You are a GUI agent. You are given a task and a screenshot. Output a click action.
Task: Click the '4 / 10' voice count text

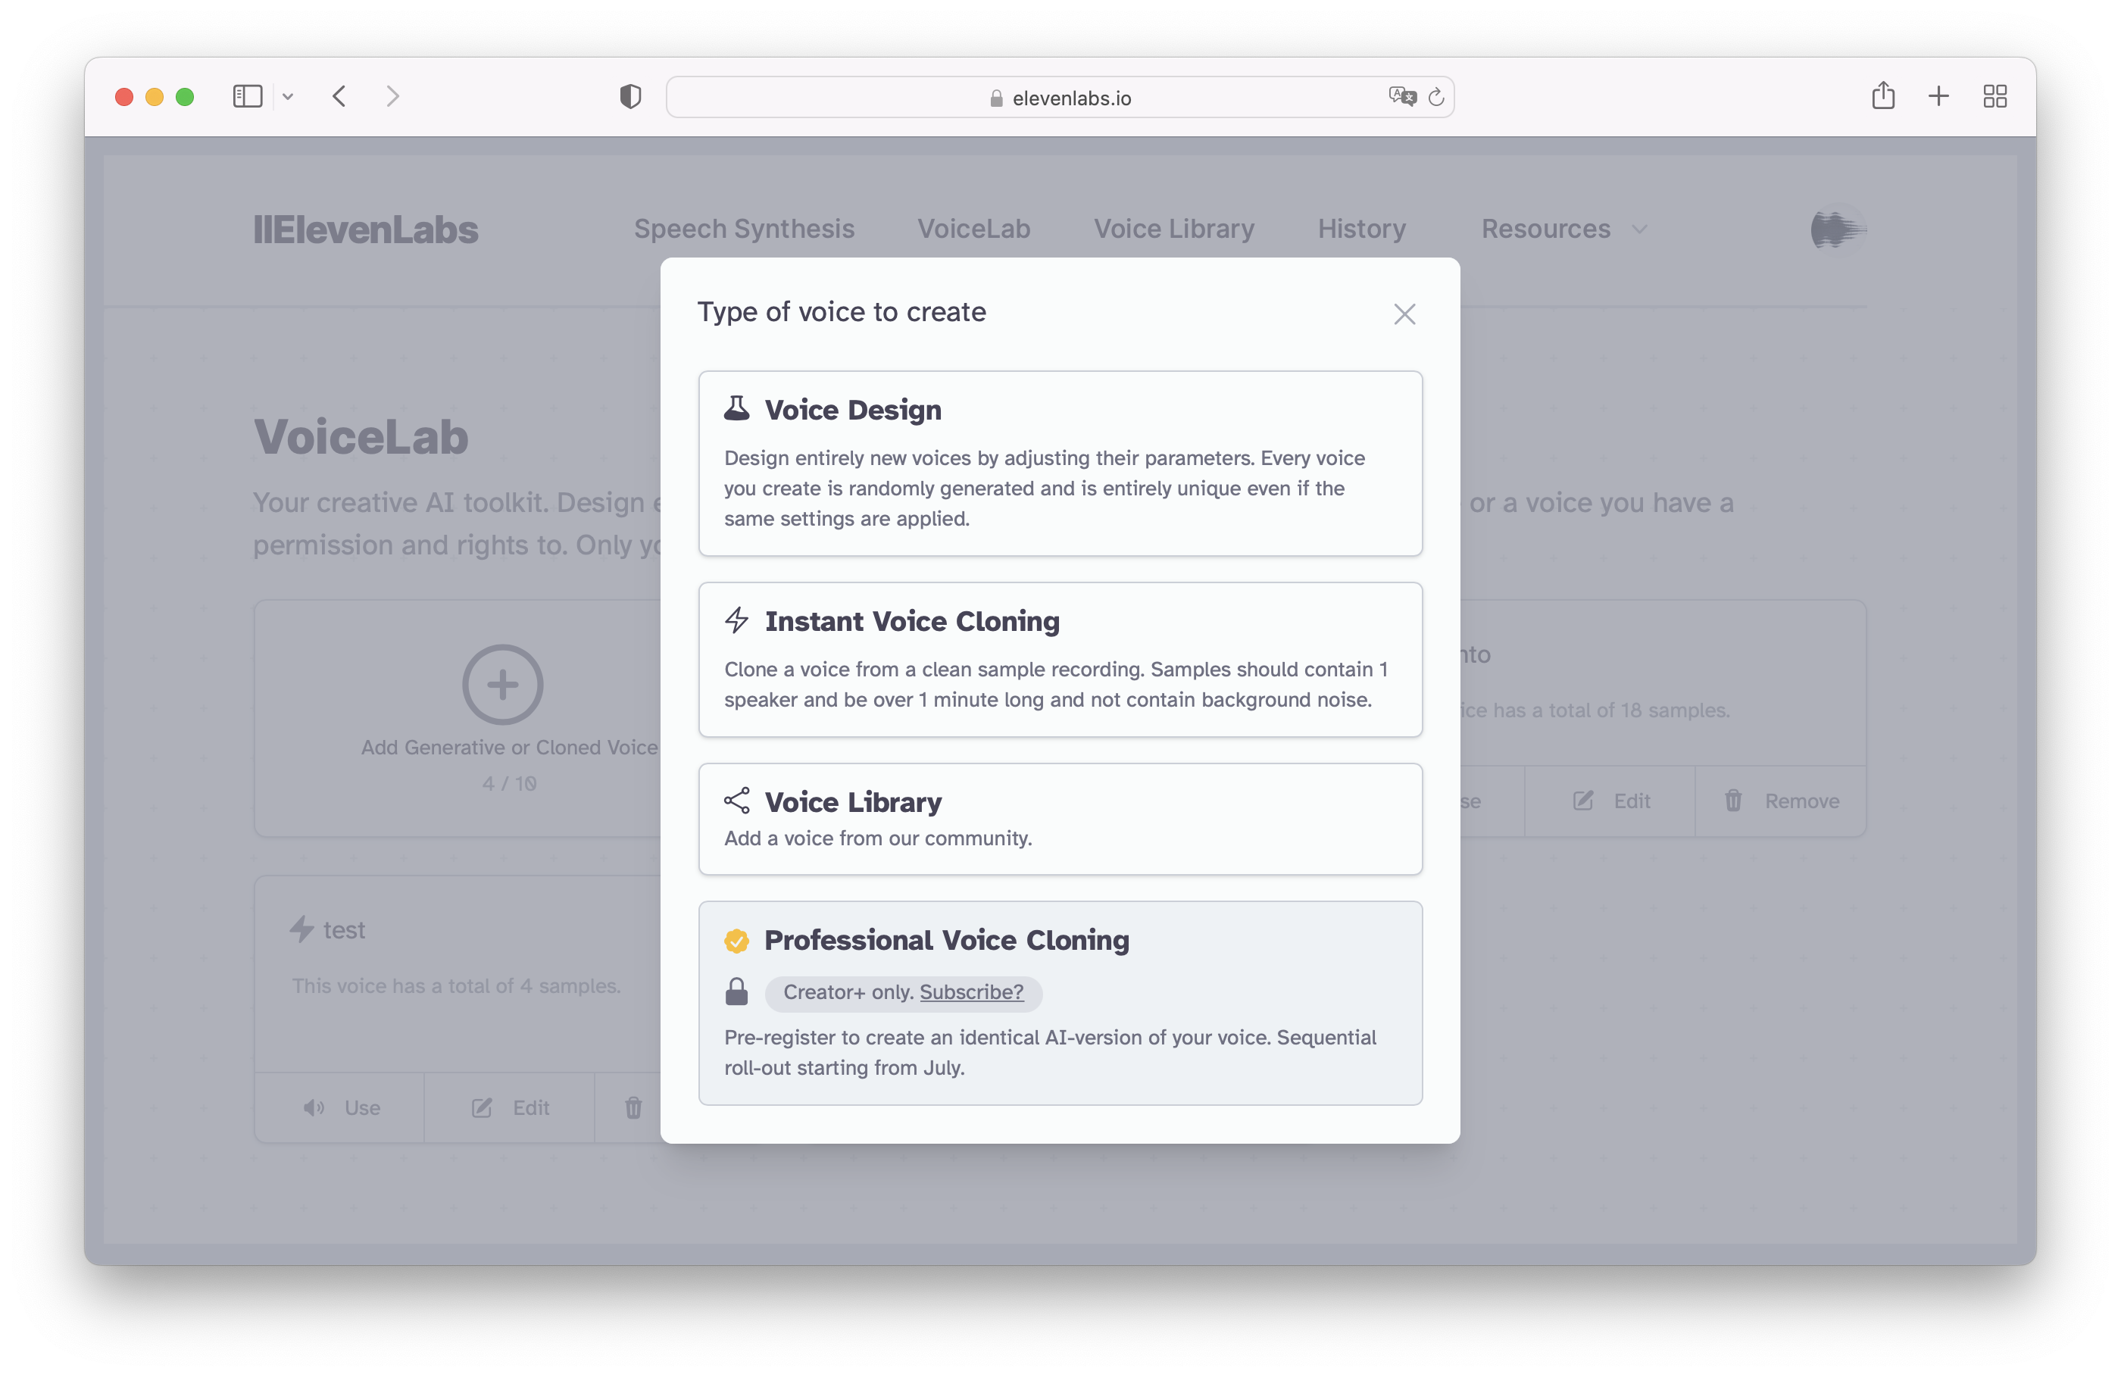(x=510, y=783)
